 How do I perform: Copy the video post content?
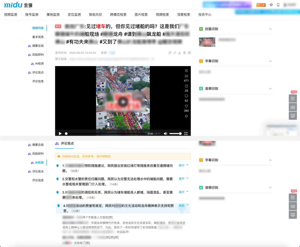(170, 53)
